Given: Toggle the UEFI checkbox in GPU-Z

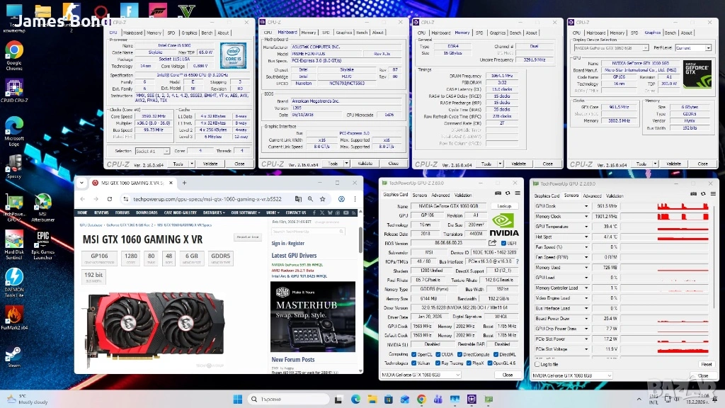Looking at the screenshot, I should [x=504, y=243].
